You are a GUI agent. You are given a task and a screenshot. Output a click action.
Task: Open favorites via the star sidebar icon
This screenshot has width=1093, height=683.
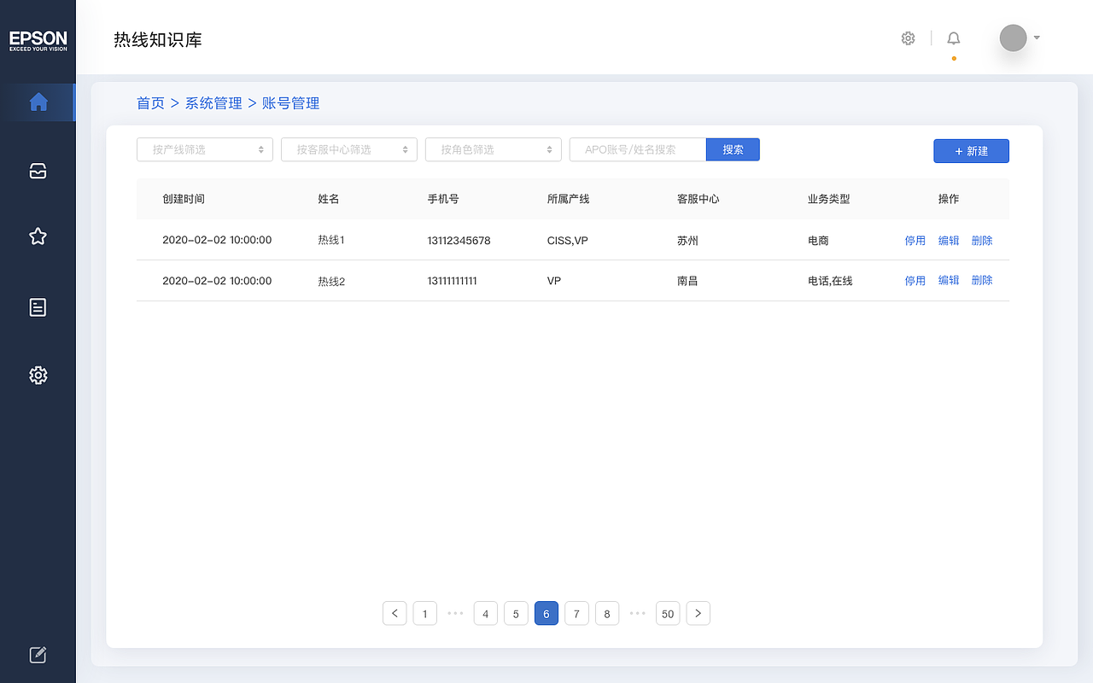[38, 236]
